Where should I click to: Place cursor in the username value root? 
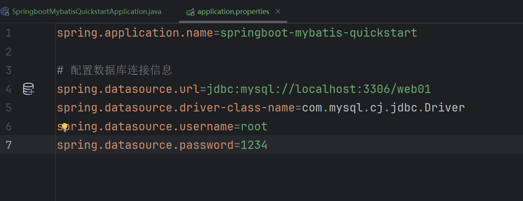click(254, 127)
